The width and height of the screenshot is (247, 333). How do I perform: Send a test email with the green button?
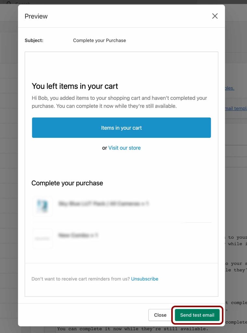coord(197,315)
